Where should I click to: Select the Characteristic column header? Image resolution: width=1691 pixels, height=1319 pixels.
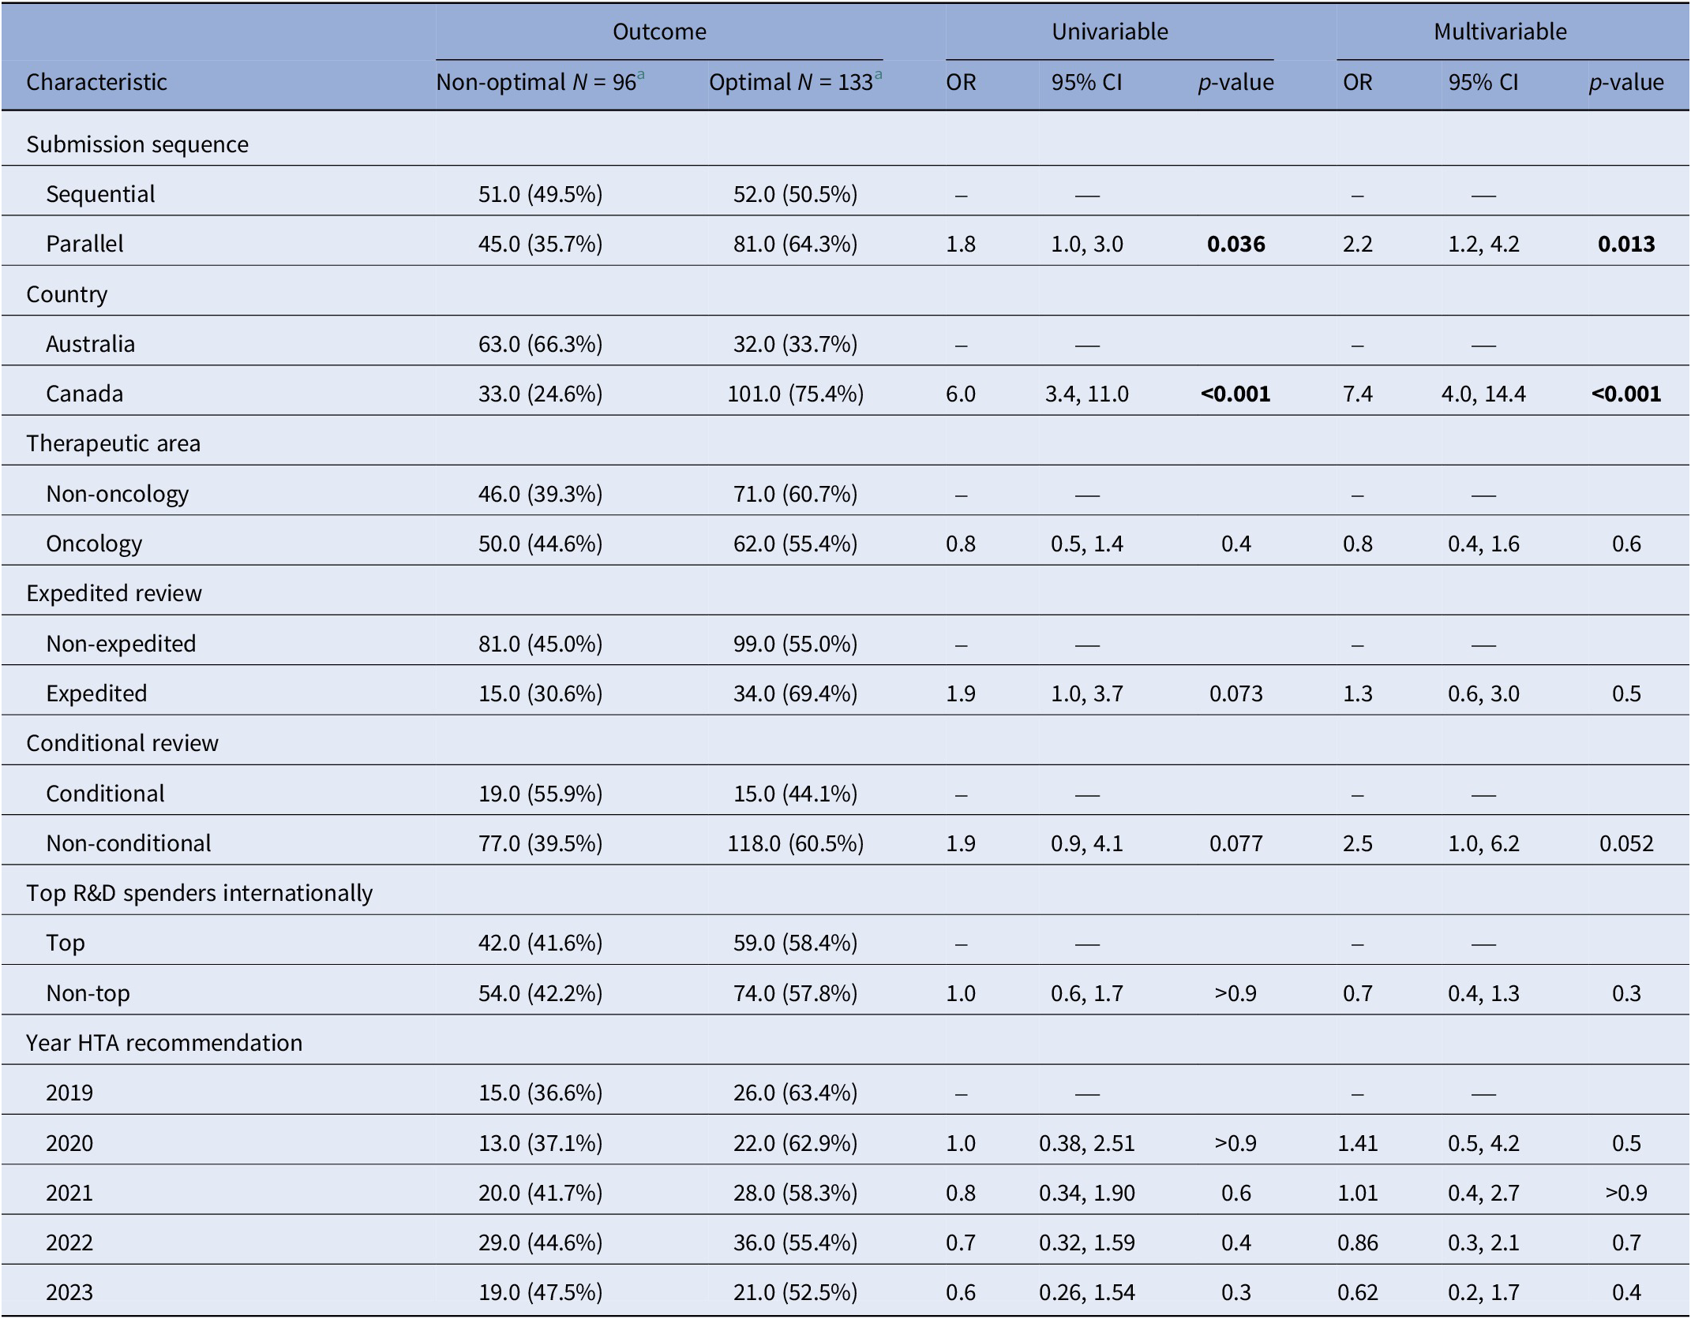[96, 82]
